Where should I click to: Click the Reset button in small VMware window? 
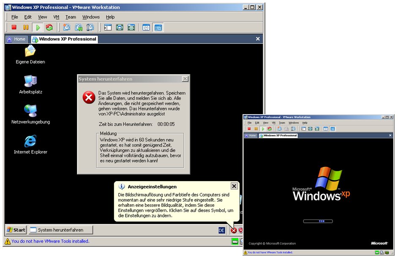[x=270, y=129]
